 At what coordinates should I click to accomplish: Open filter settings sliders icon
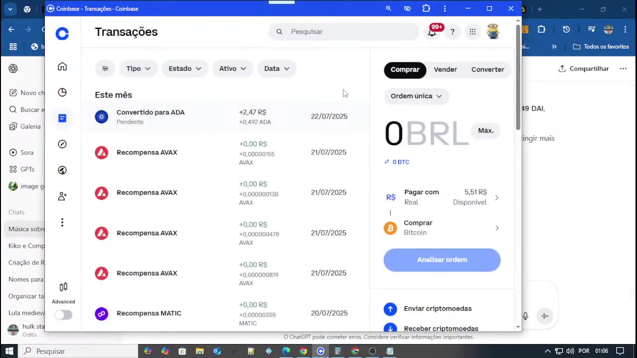click(x=105, y=69)
